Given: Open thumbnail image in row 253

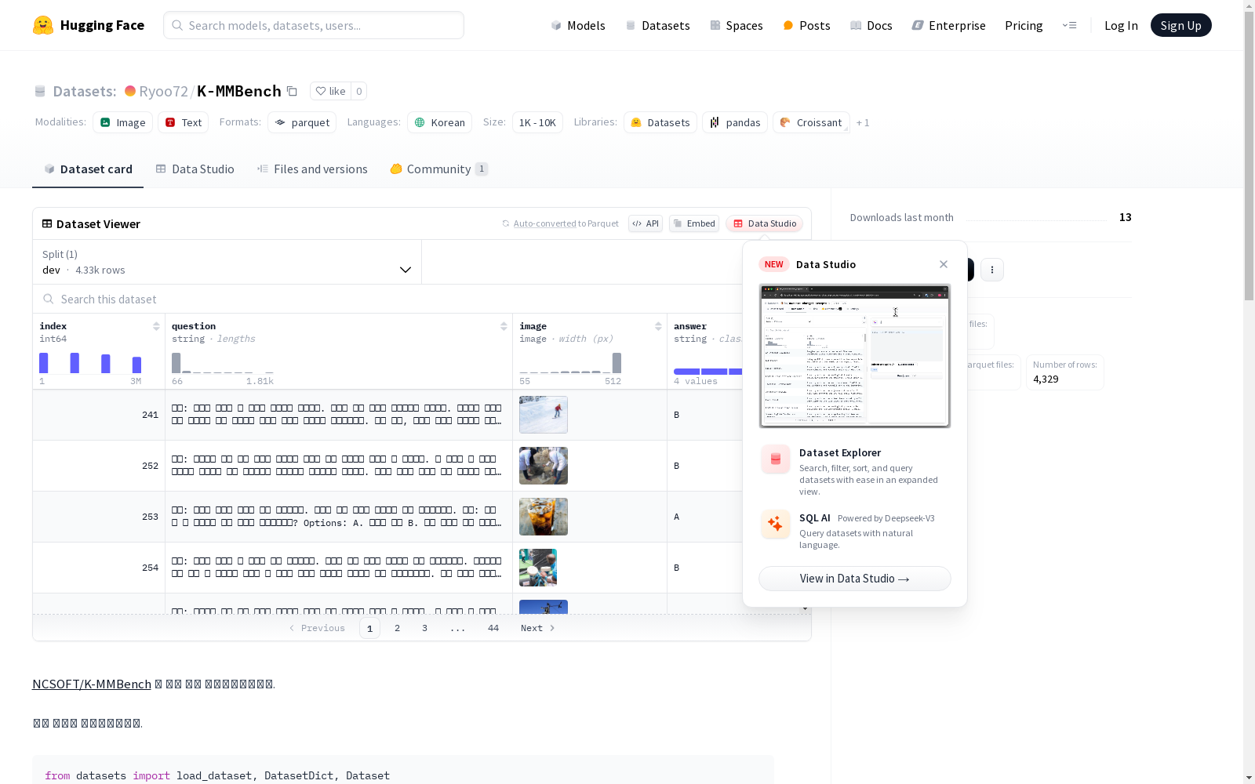Looking at the screenshot, I should pos(544,517).
